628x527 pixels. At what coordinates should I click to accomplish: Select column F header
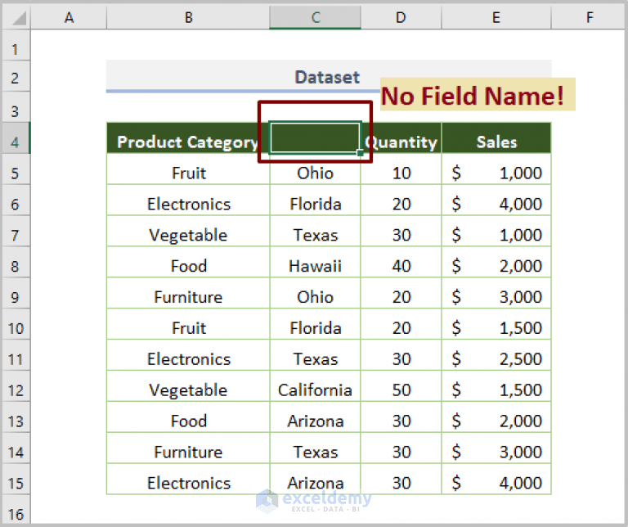pos(589,17)
